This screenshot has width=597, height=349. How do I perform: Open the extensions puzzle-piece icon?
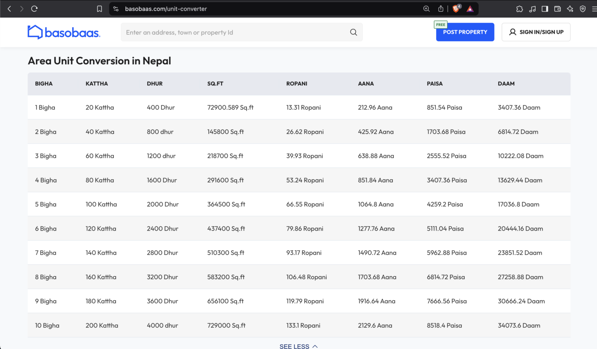point(520,9)
